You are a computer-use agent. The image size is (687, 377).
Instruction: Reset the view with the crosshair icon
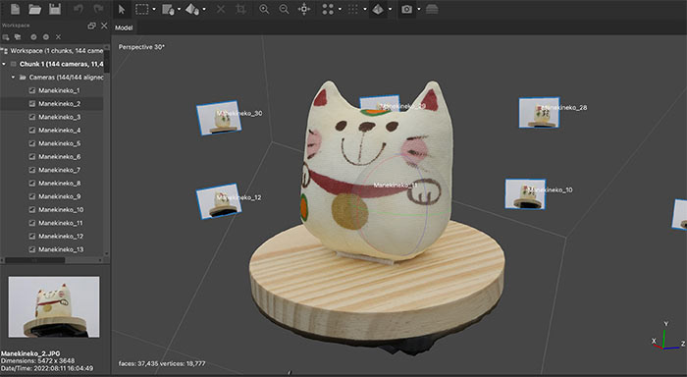pyautogui.click(x=304, y=9)
